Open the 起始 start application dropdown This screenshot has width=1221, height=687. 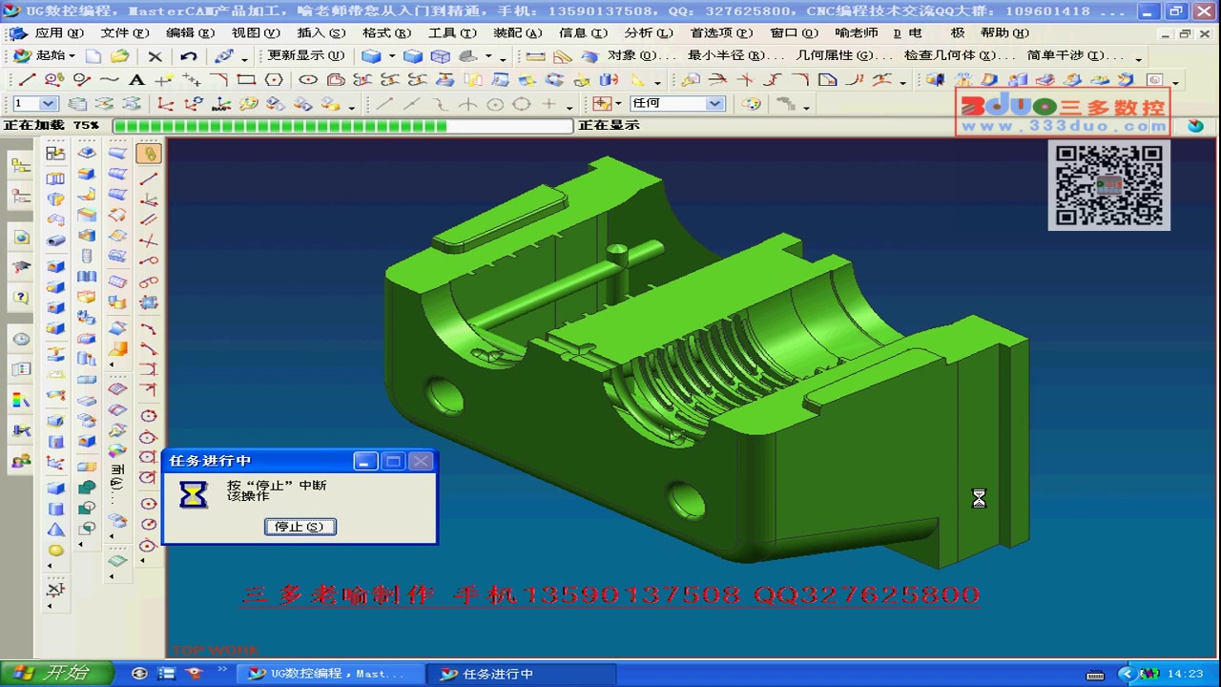click(x=44, y=55)
